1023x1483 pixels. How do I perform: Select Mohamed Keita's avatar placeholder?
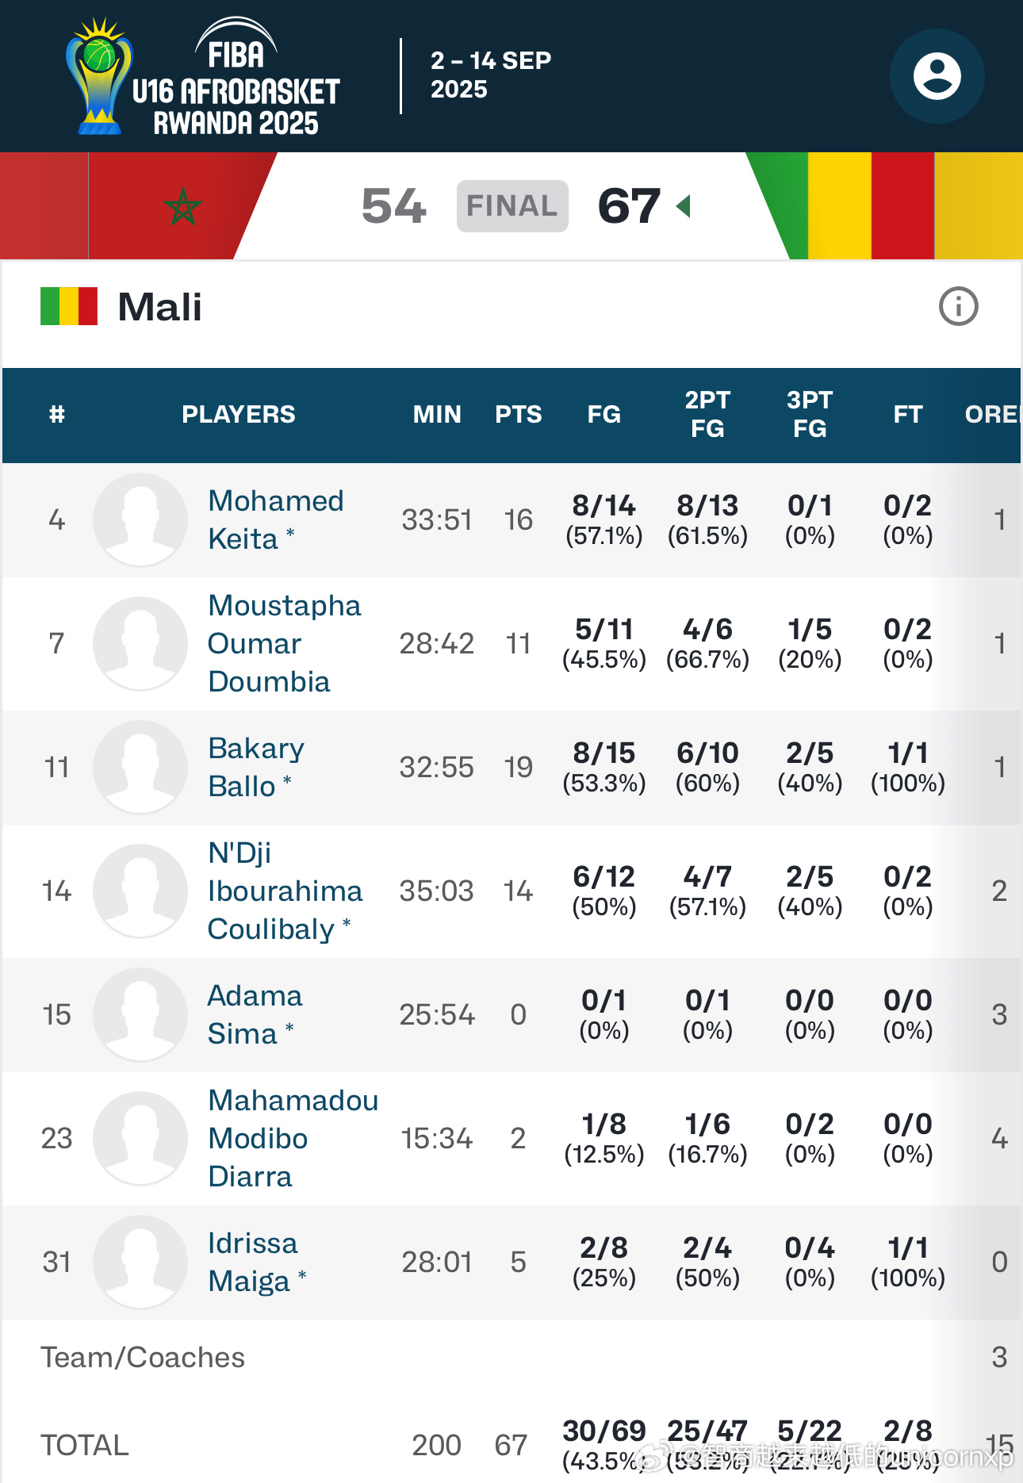click(x=140, y=519)
